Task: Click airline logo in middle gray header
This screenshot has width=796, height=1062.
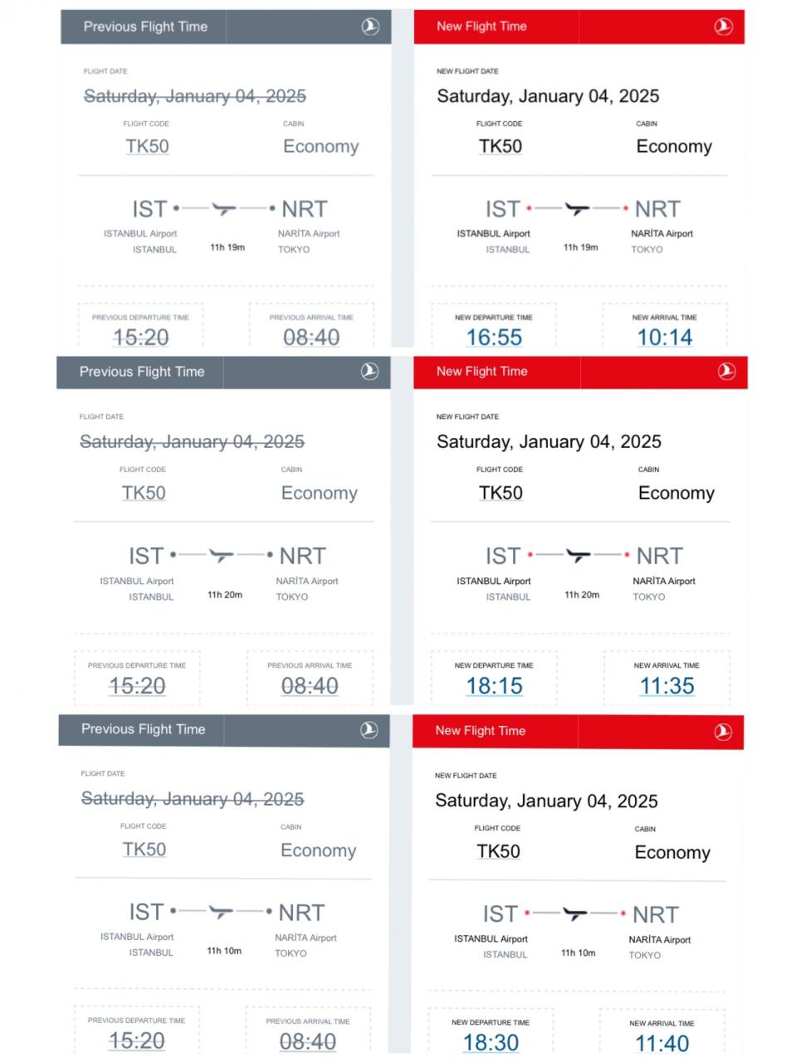Action: pyautogui.click(x=369, y=372)
